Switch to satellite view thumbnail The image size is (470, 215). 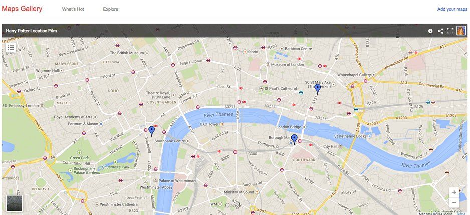tap(14, 203)
